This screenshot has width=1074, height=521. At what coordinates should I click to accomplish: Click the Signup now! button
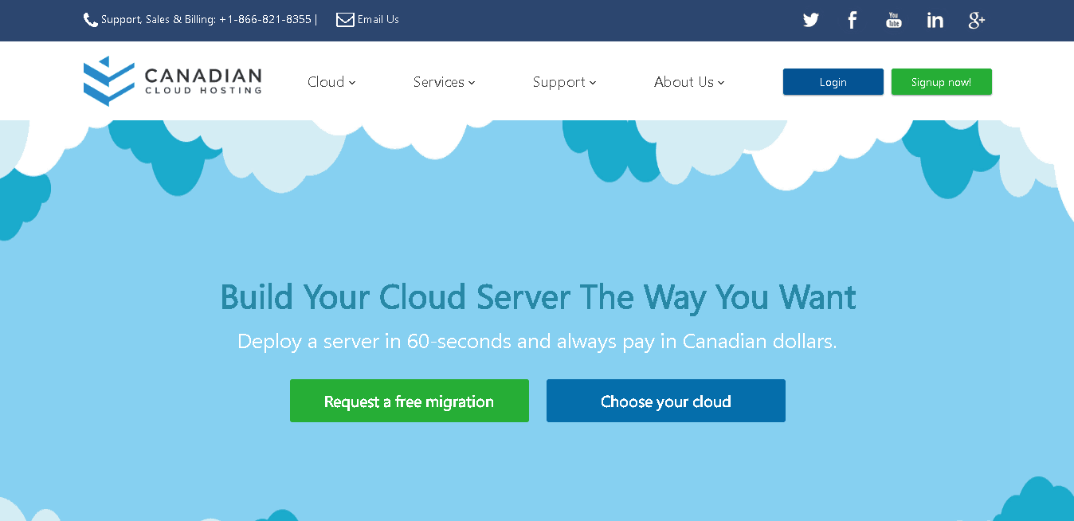942,82
